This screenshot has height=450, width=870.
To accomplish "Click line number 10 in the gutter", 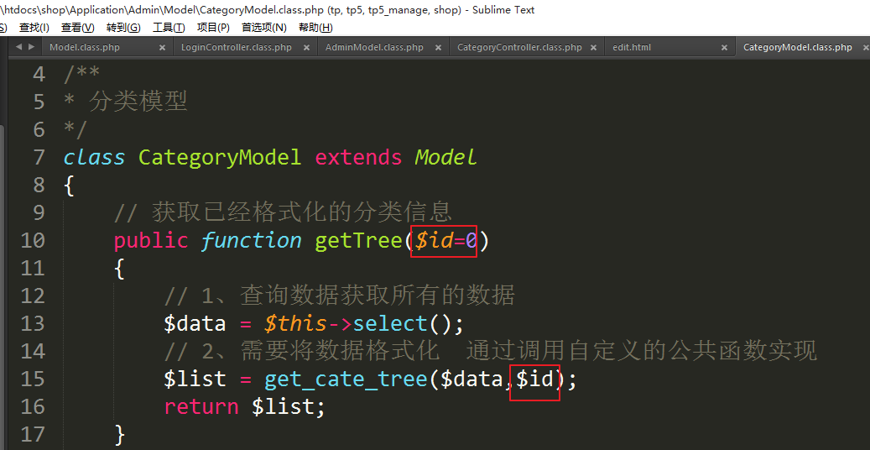I will (32, 241).
